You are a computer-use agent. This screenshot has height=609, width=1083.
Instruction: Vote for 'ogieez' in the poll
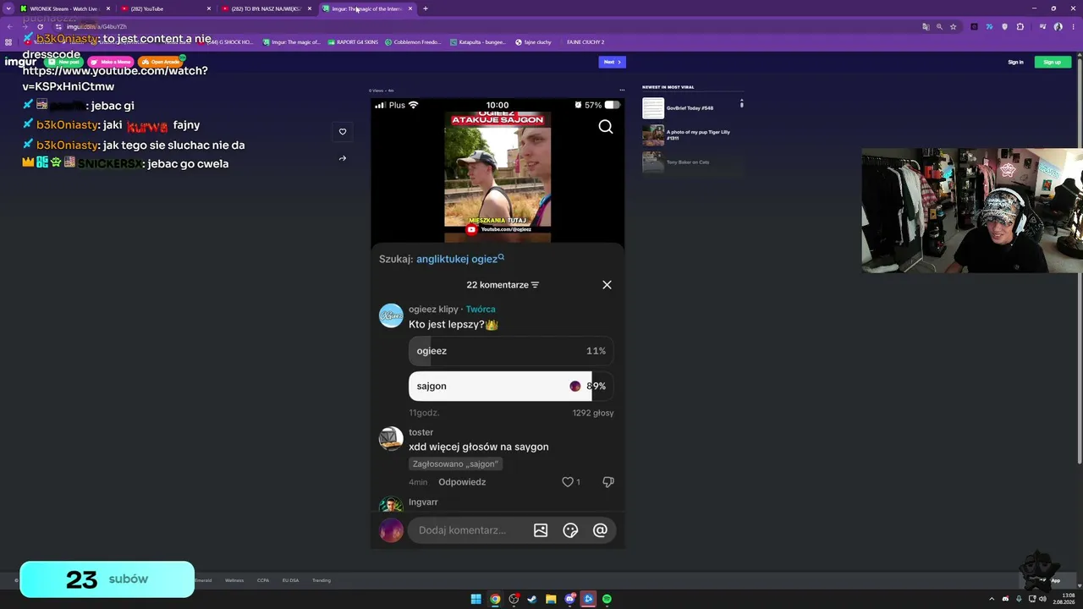click(x=511, y=351)
